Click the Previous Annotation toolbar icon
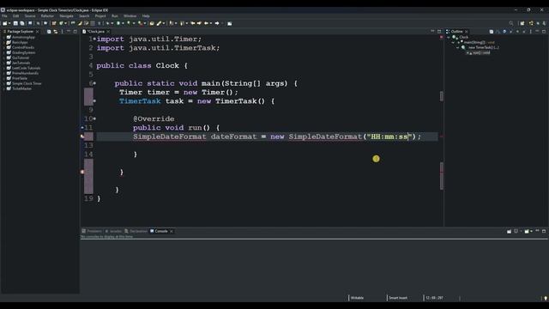549x309 pixels. [x=182, y=23]
